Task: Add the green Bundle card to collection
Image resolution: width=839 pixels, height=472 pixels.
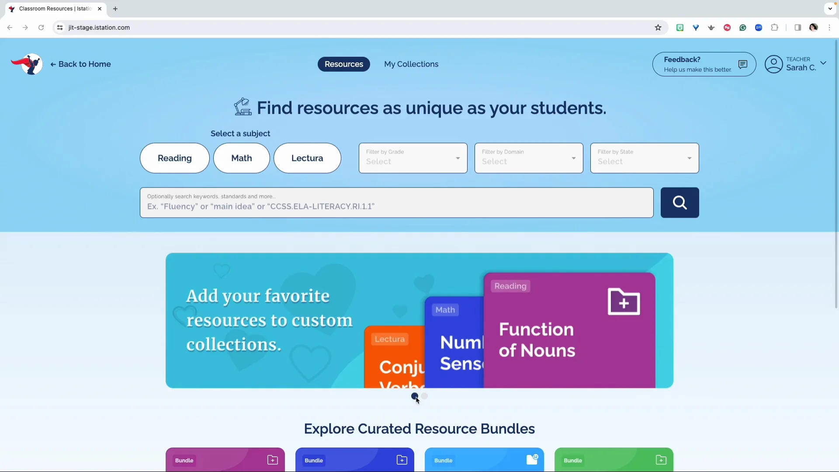Action: pyautogui.click(x=661, y=460)
